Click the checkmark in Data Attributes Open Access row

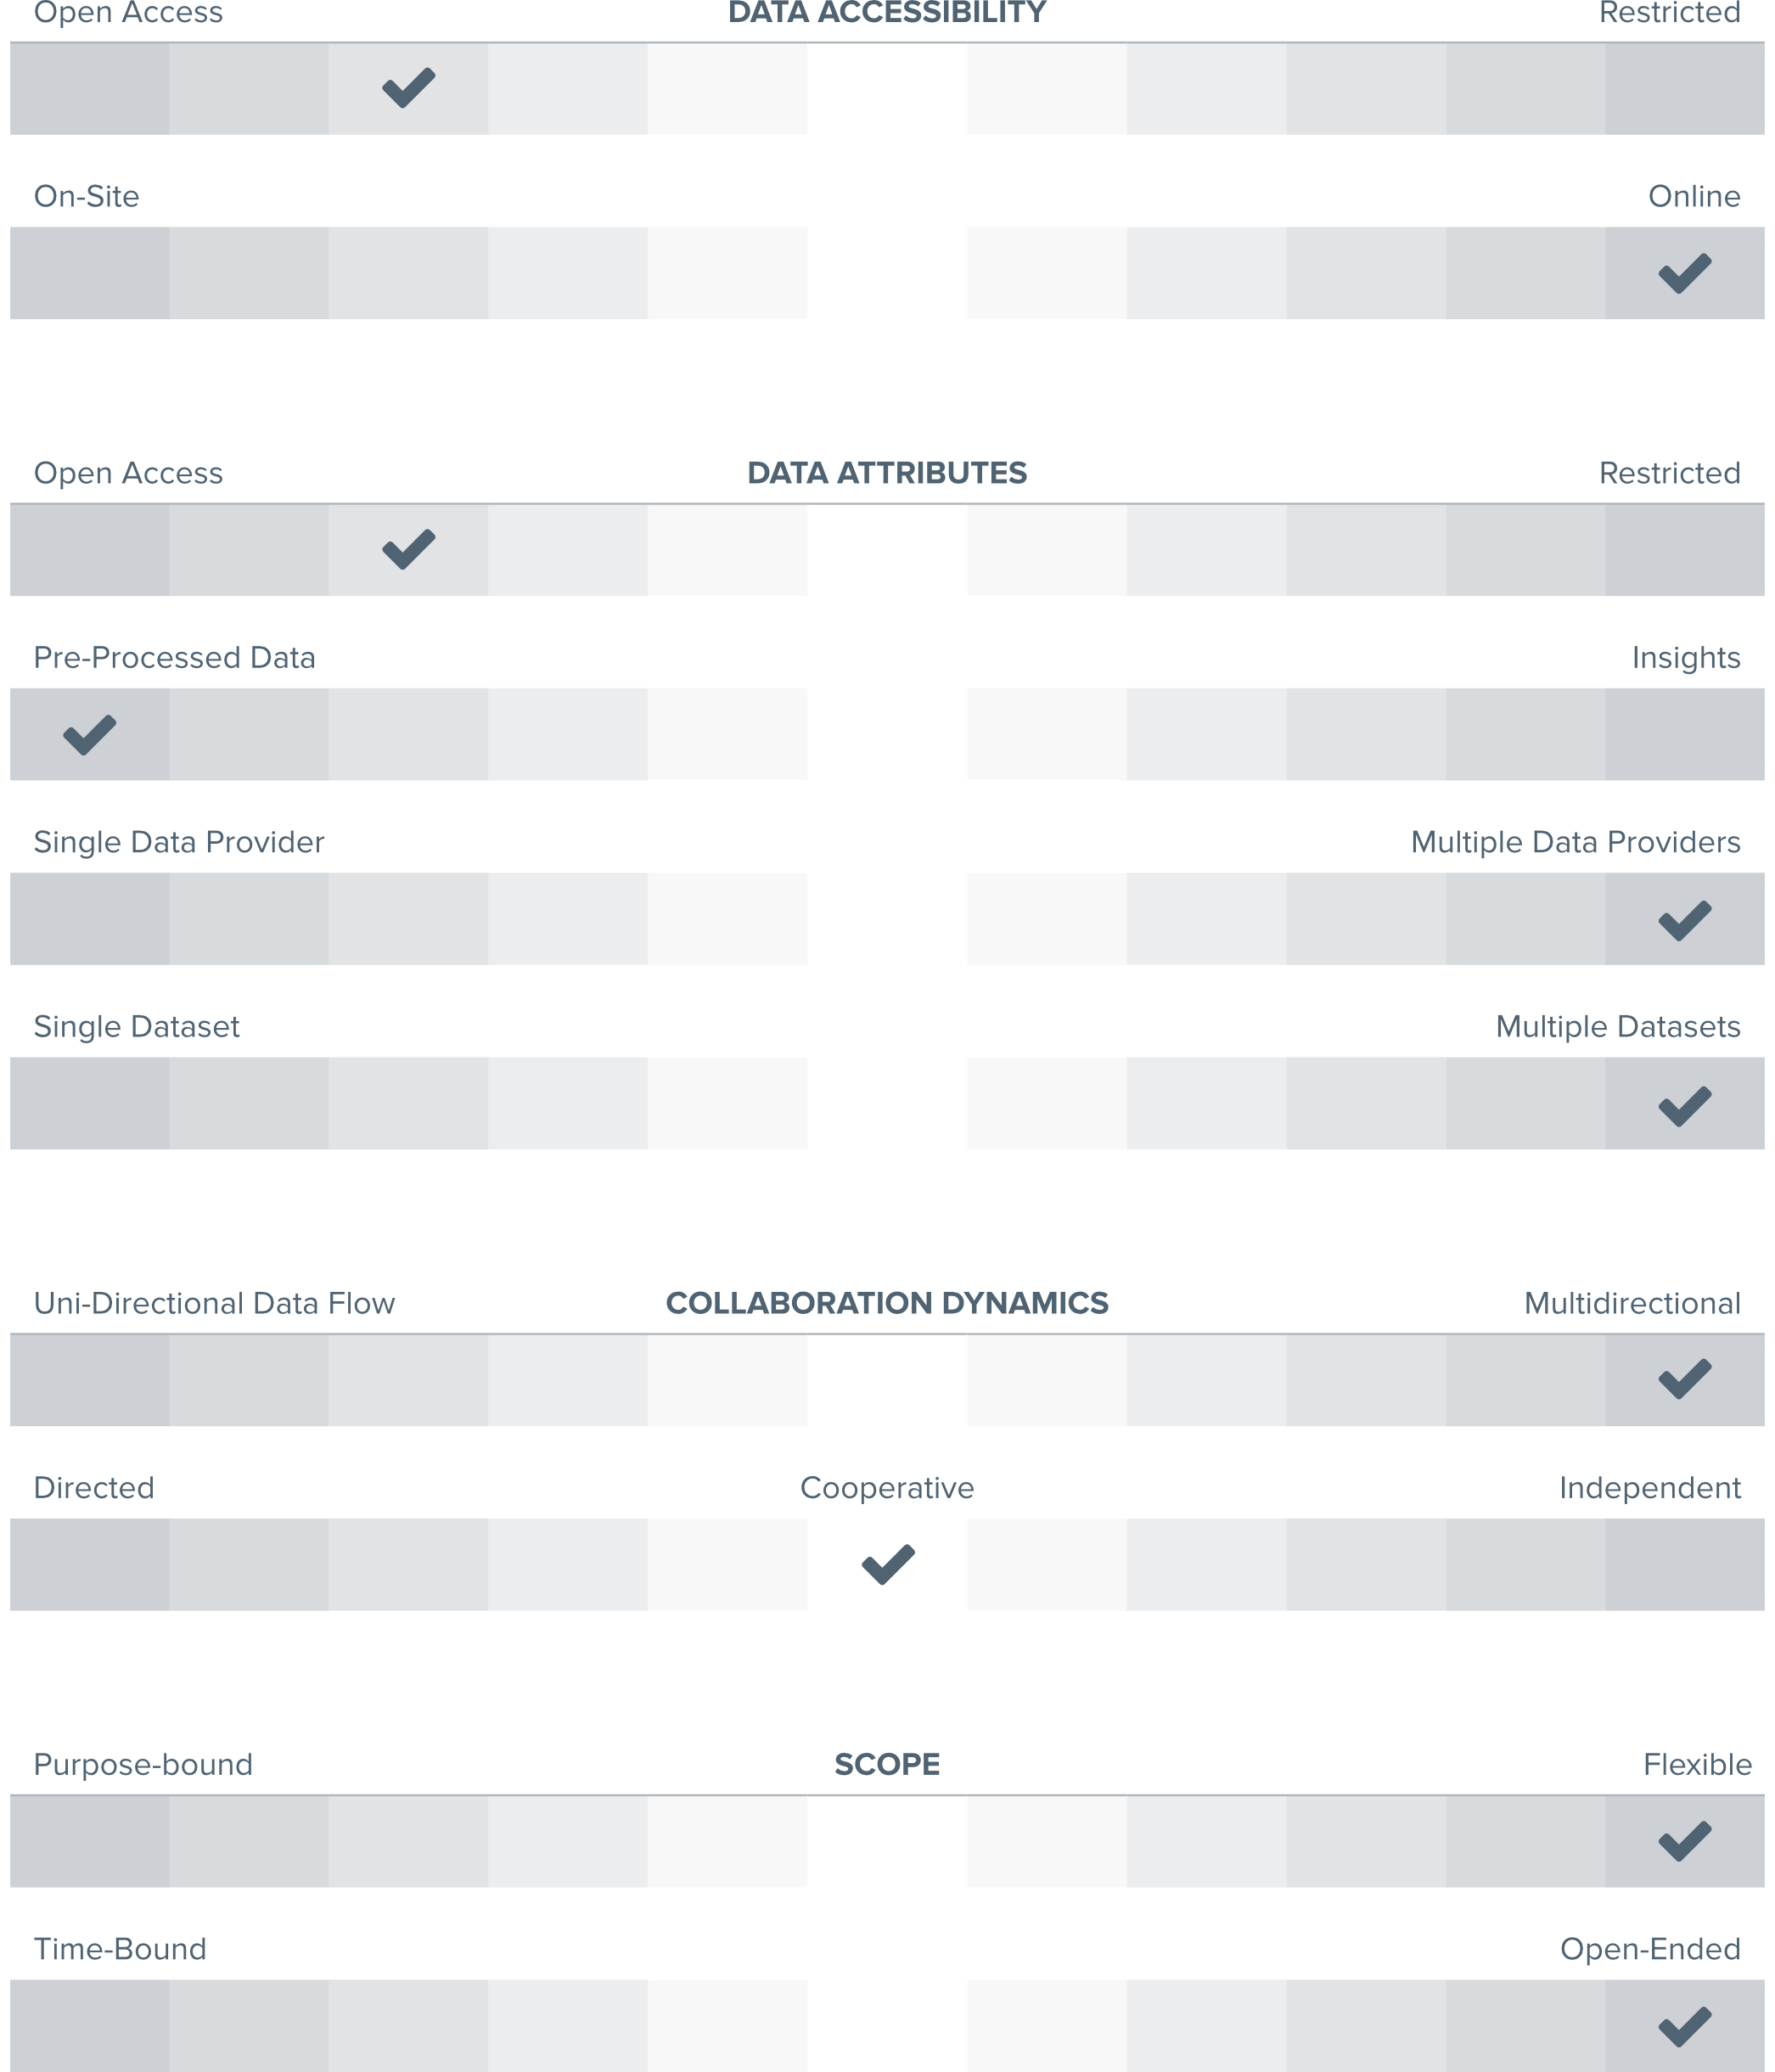pyautogui.click(x=408, y=549)
